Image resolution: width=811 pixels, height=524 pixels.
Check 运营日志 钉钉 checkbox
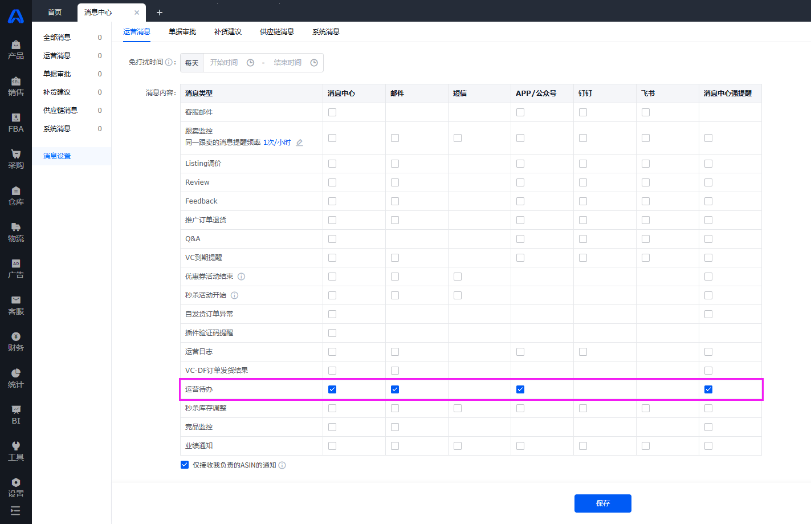(583, 352)
